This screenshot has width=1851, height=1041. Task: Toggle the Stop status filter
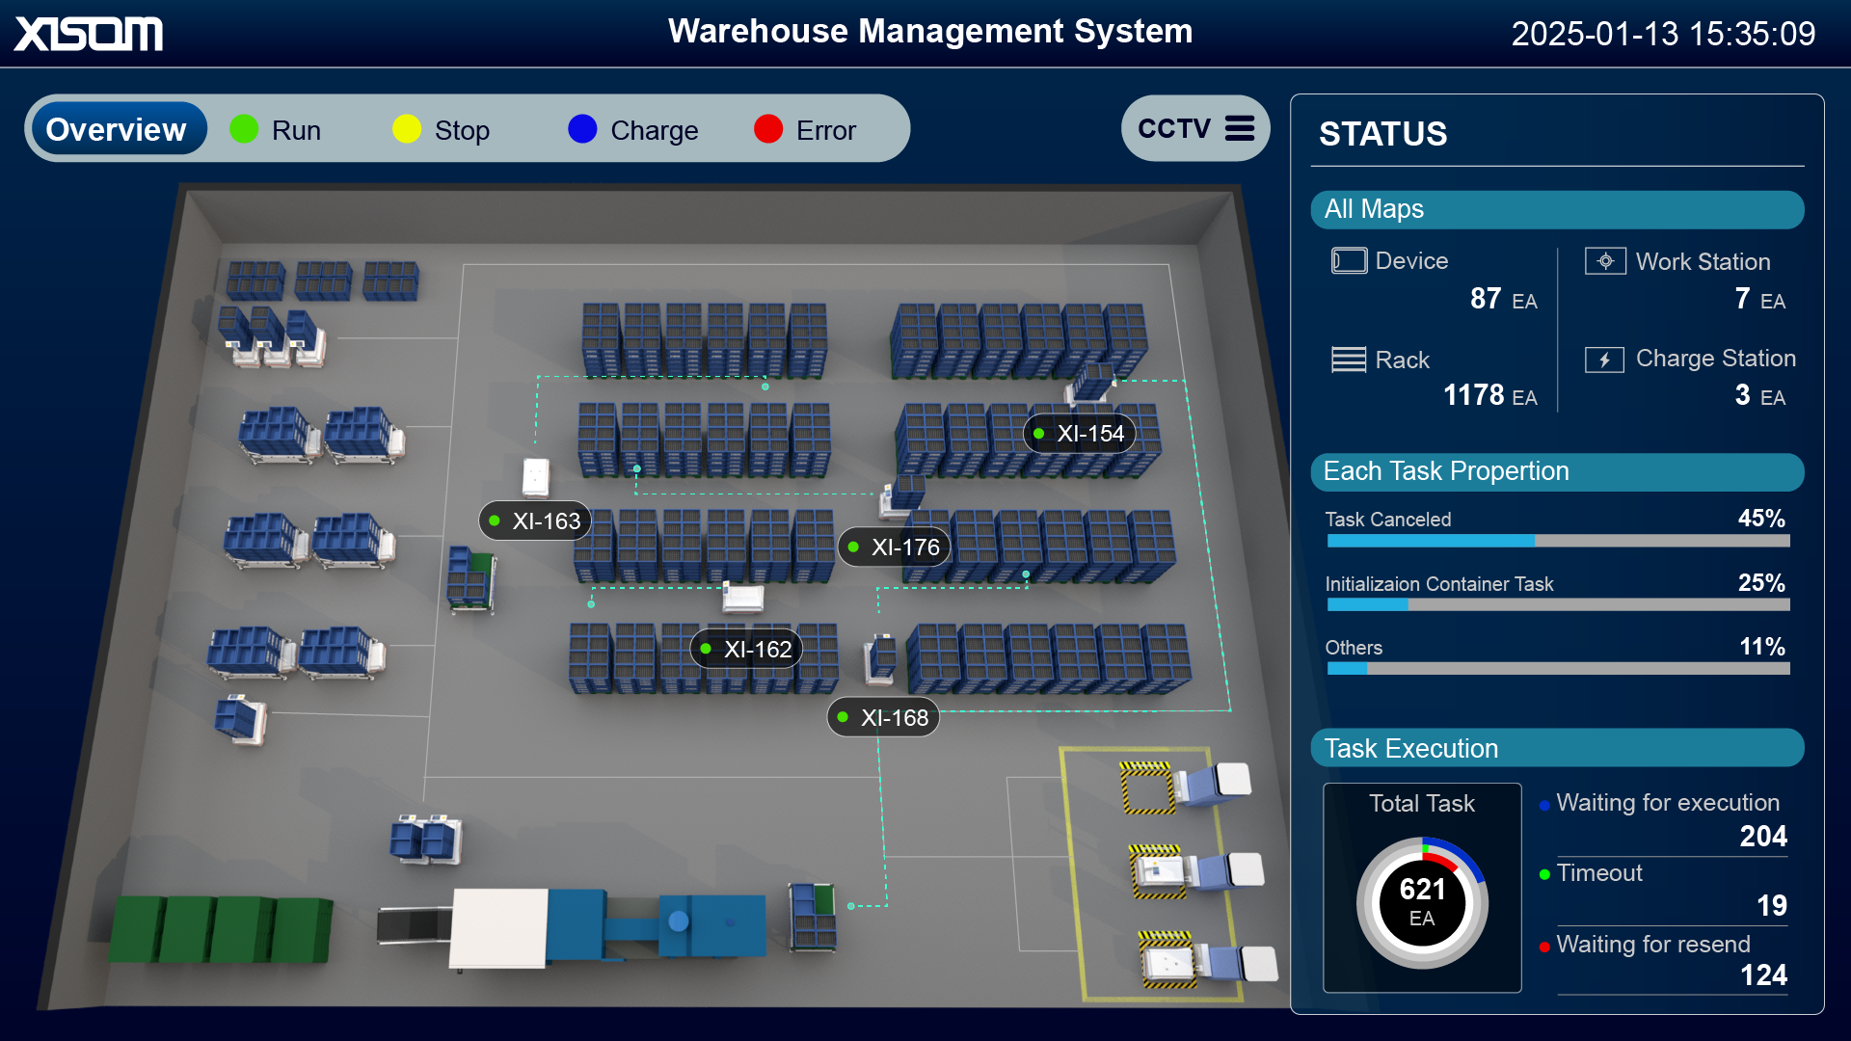pos(442,129)
